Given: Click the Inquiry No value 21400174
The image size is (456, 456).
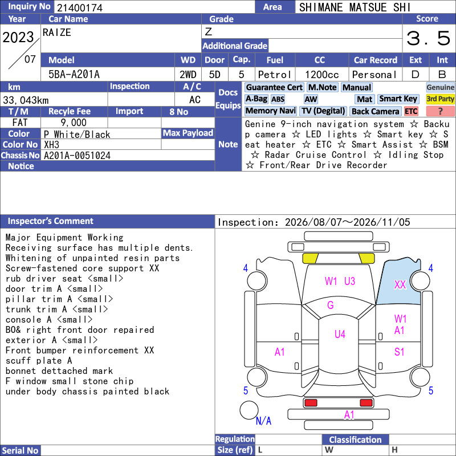Looking at the screenshot, I should 80,8.
